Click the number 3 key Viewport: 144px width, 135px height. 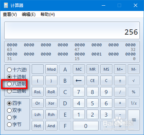click(x=106, y=115)
